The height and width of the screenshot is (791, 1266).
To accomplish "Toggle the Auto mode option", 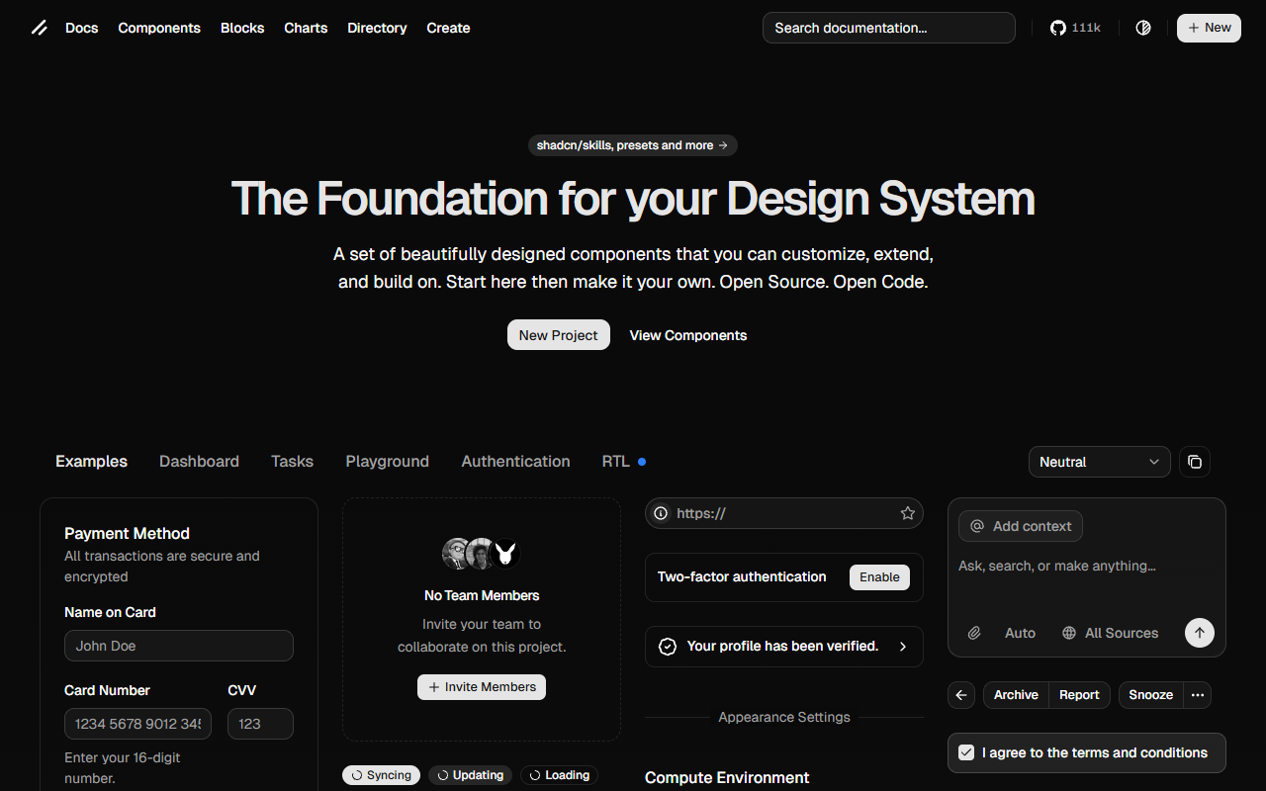I will click(1020, 633).
